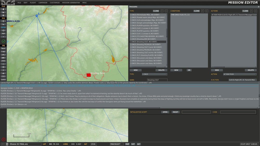The width and height of the screenshot is (260, 146).
Task: Click the red Shooting Zone marker on map
Action: pos(89,75)
